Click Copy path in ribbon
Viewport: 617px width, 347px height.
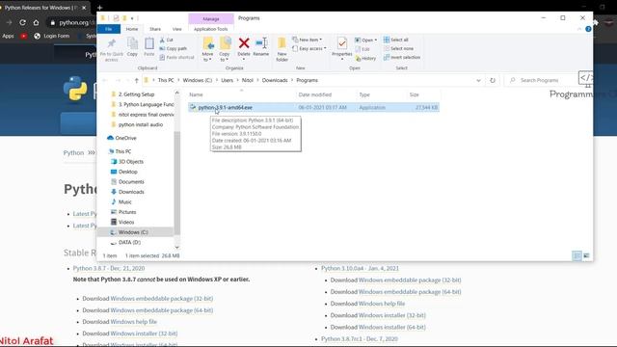(174, 48)
